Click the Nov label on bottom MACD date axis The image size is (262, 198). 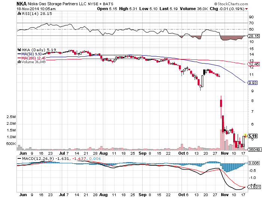225,195
